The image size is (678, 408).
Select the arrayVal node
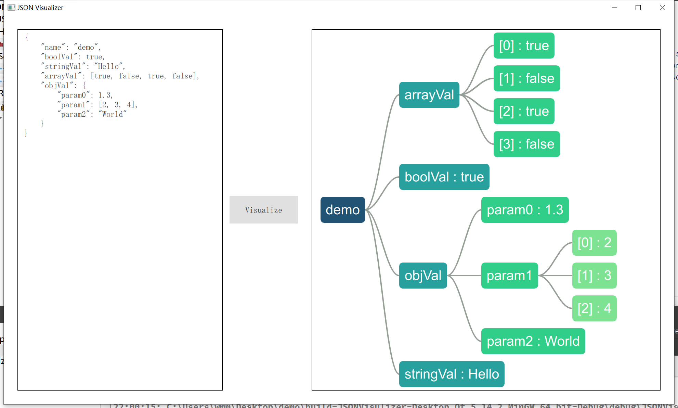tap(429, 95)
